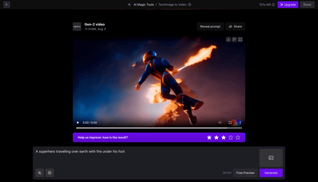This screenshot has width=318, height=182.
Task: Mute the video with speaker icon
Action: coord(220,123)
